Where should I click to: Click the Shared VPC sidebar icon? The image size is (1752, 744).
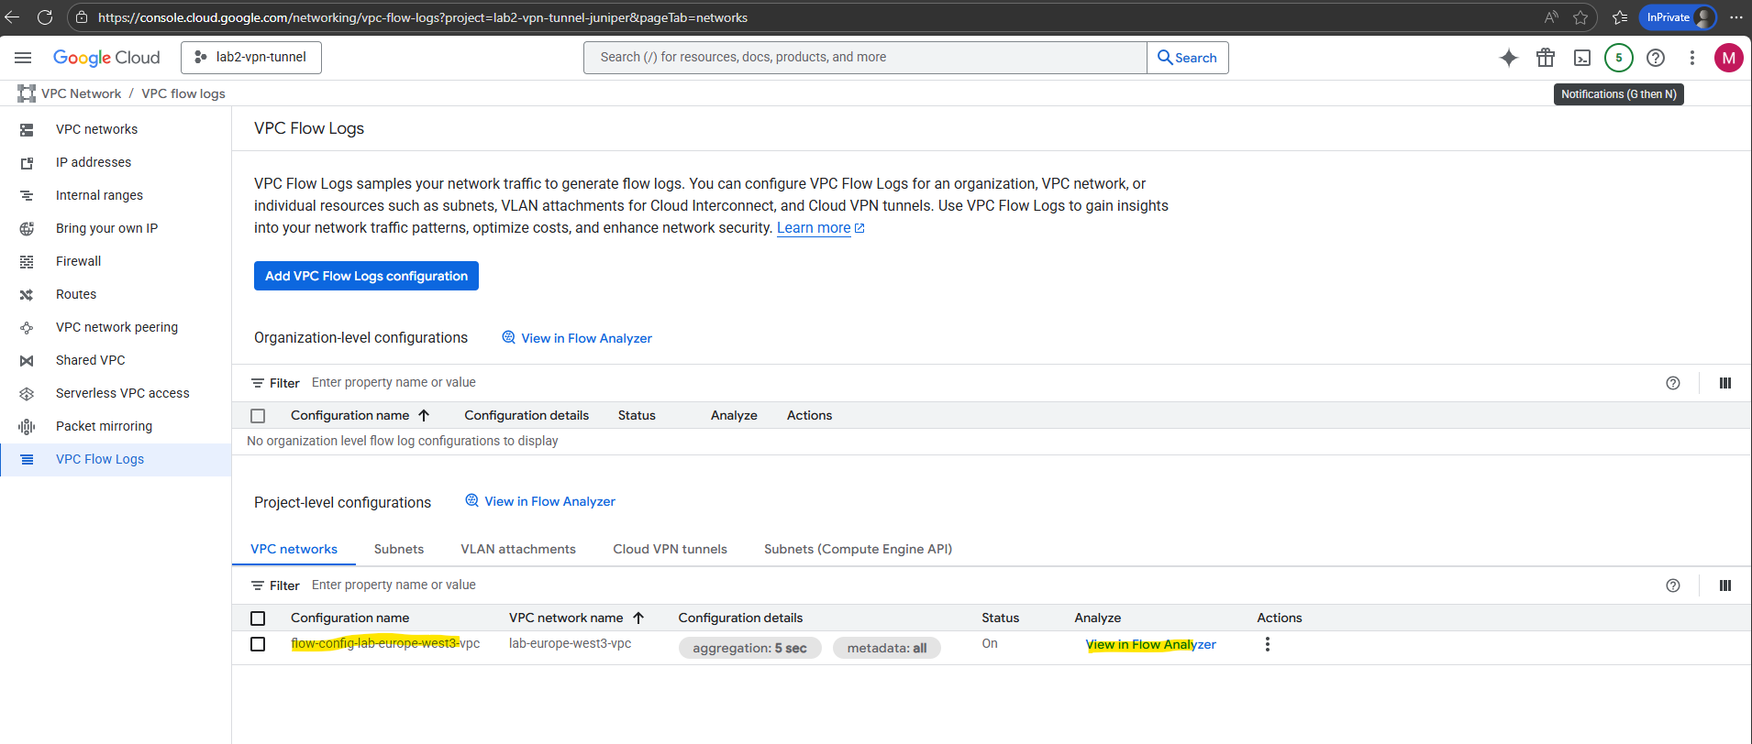(27, 361)
